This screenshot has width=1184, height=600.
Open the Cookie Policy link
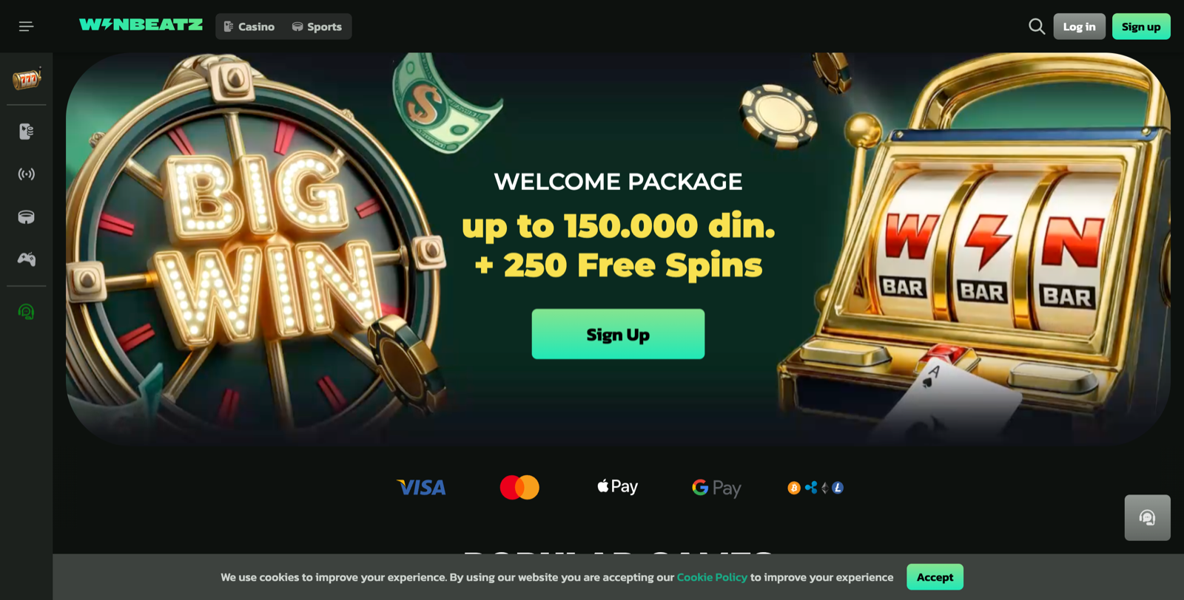click(x=712, y=577)
